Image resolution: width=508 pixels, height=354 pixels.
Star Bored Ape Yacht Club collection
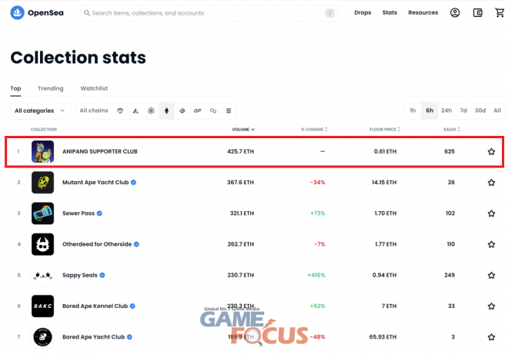pyautogui.click(x=491, y=337)
